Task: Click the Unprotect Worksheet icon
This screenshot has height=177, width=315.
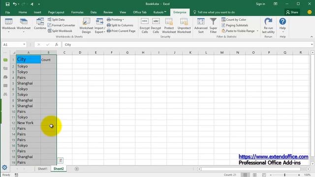Action: click(184, 26)
